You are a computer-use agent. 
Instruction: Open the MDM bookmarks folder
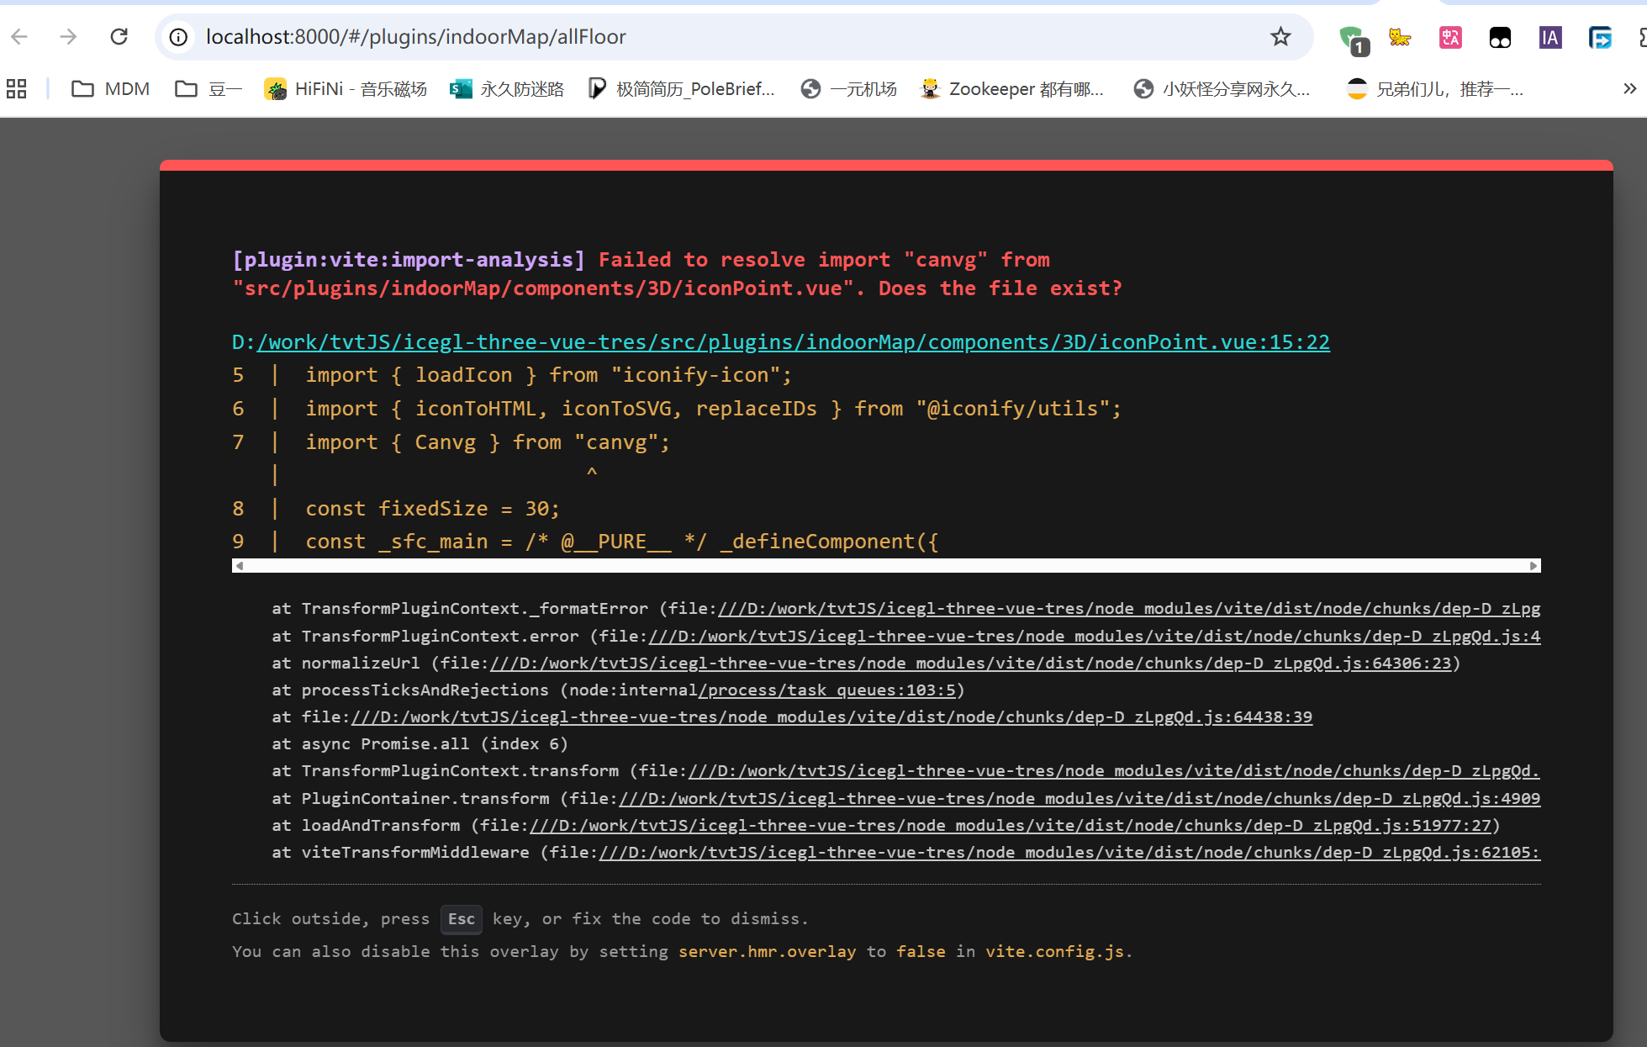pos(111,89)
